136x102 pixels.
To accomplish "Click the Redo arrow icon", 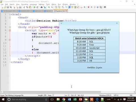I will (x=37, y=7).
